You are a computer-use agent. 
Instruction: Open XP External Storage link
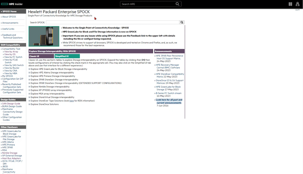(x=12, y=155)
